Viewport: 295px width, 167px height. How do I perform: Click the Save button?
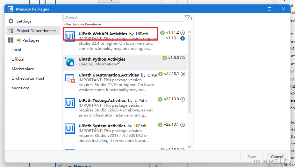[x=252, y=157]
